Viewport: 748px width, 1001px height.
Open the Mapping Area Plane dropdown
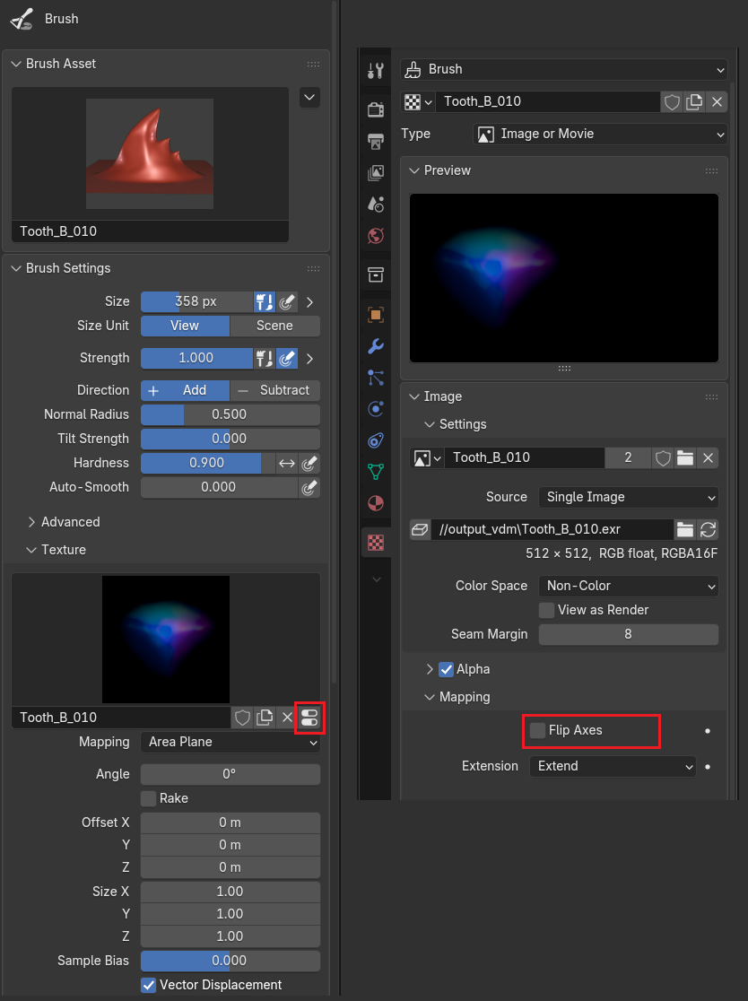pyautogui.click(x=230, y=743)
